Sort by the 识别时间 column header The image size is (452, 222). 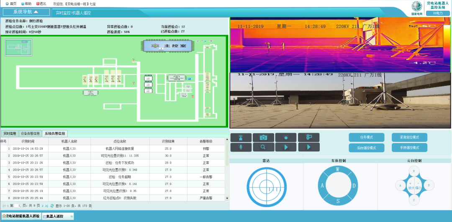pyautogui.click(x=28, y=141)
